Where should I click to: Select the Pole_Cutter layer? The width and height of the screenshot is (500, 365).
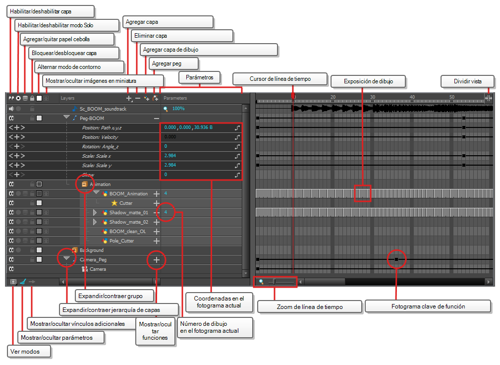coord(121,241)
